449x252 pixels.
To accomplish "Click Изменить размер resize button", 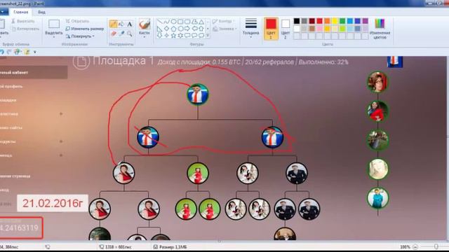I will click(x=84, y=29).
